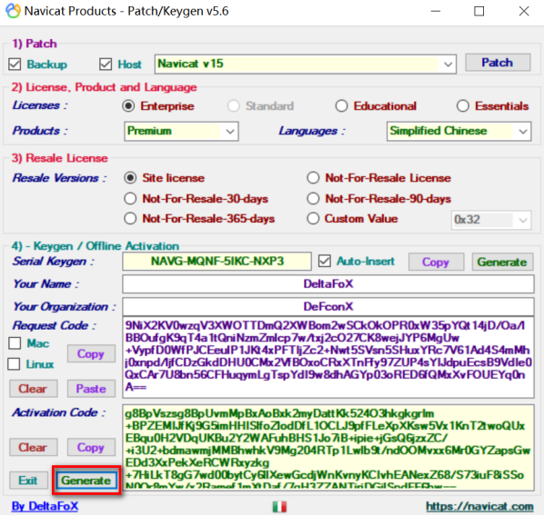544x516 pixels.
Task: Select the Standard license radio button
Action: [234, 106]
